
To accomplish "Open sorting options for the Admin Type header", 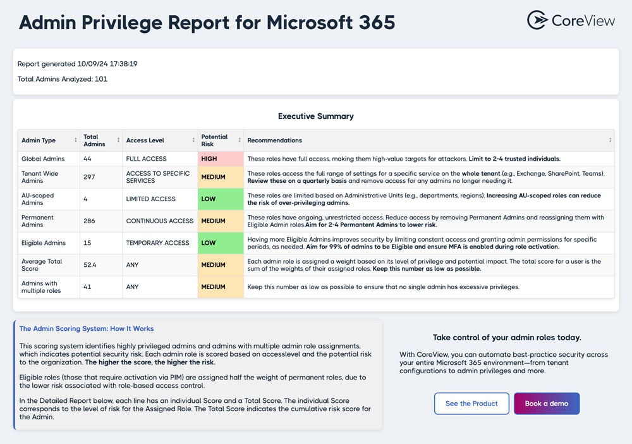I will pos(39,140).
